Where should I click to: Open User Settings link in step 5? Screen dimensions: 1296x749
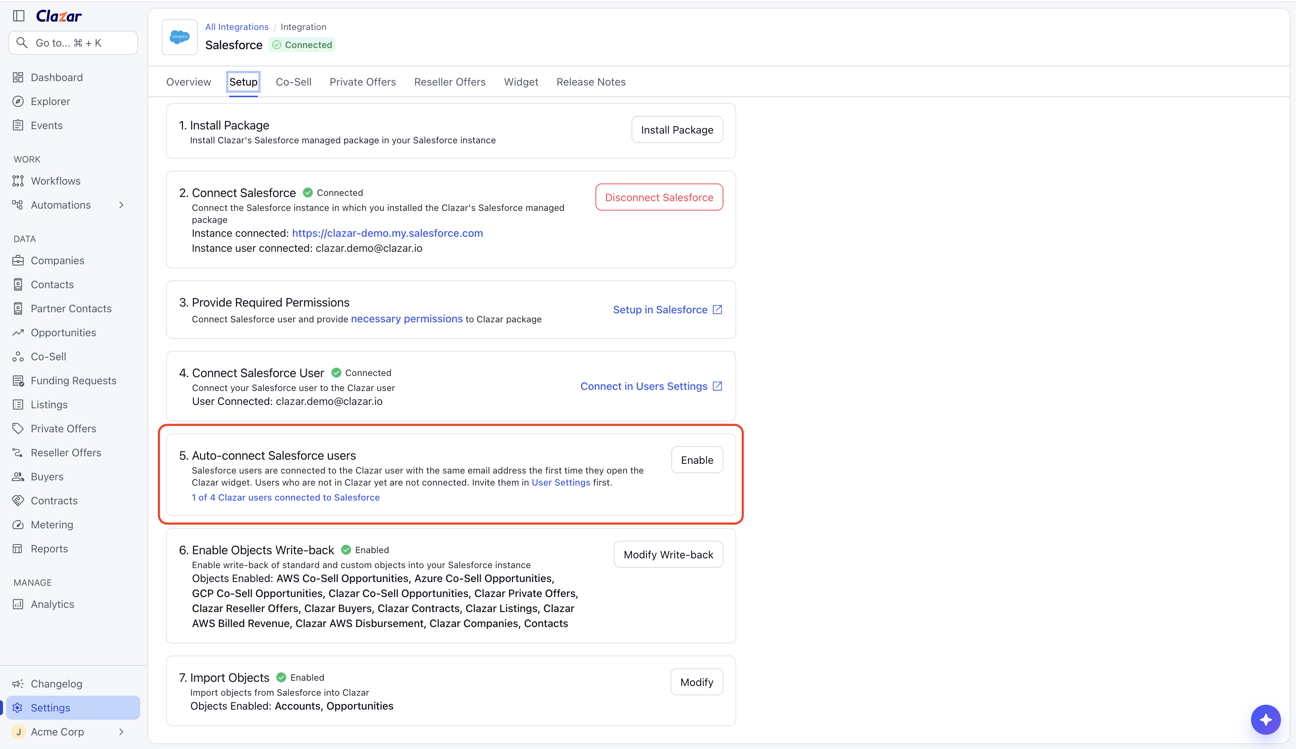pyautogui.click(x=561, y=483)
